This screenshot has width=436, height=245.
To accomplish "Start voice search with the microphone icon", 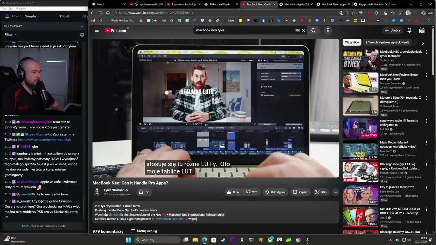I will click(328, 30).
